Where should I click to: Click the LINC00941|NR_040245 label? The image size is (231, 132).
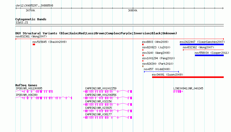[188, 88]
